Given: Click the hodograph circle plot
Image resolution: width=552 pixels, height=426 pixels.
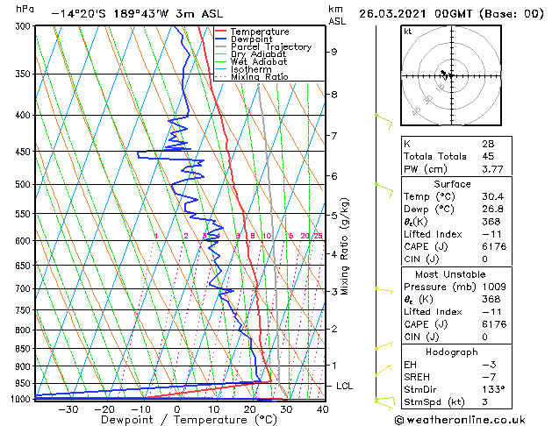Looking at the screenshot, I should click(448, 75).
